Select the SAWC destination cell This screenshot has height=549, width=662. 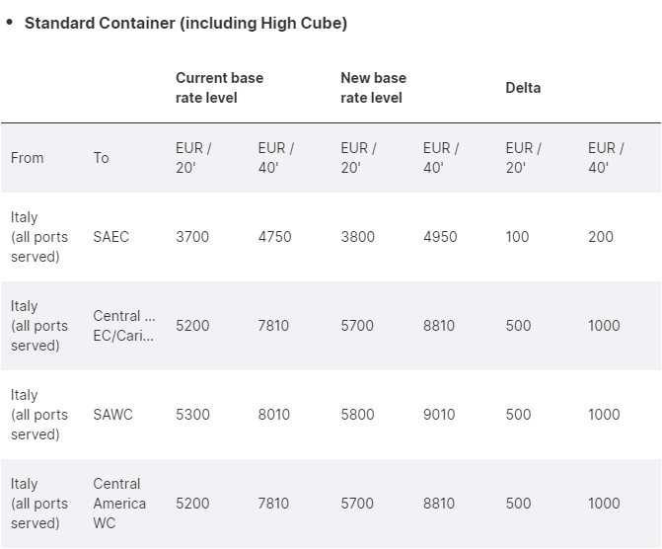tap(112, 415)
